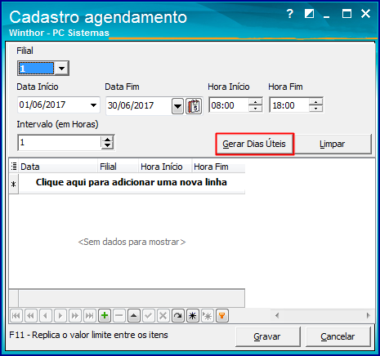Image resolution: width=380 pixels, height=356 pixels.
Task: Go to first record in navigator
Action: click(x=16, y=316)
